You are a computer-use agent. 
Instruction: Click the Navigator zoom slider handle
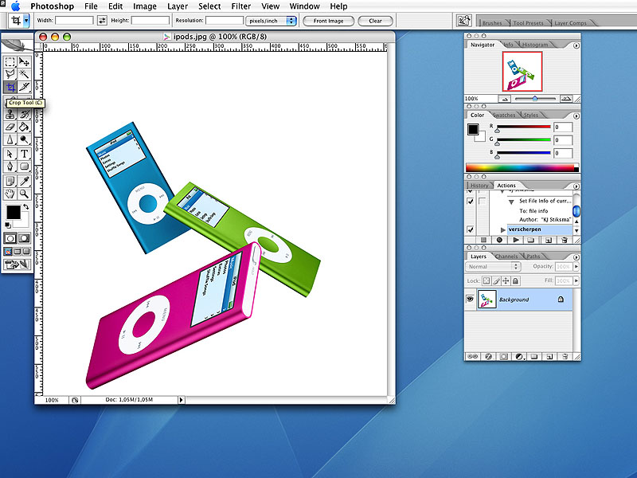pos(534,99)
